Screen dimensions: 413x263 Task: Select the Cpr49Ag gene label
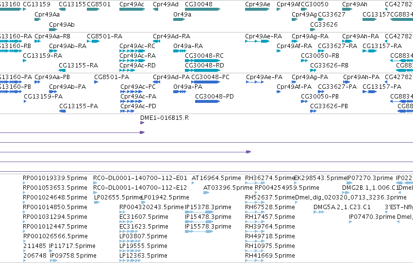coord(304,15)
